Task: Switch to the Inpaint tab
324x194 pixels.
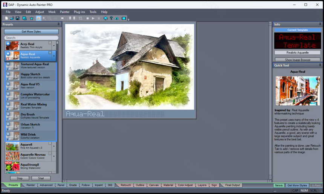Action: point(99,185)
